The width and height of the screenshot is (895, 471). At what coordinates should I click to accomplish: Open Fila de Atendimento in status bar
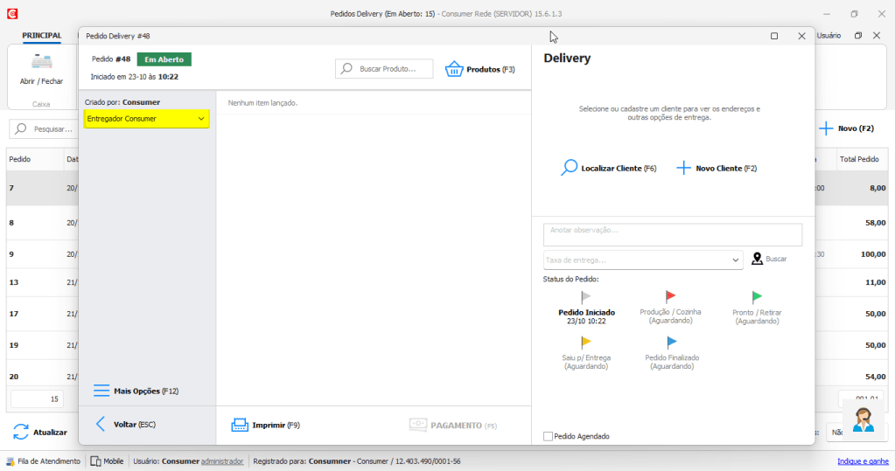tap(43, 461)
